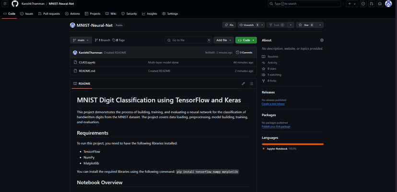Open About settings gear icon
The width and height of the screenshot is (397, 192).
[x=322, y=40]
